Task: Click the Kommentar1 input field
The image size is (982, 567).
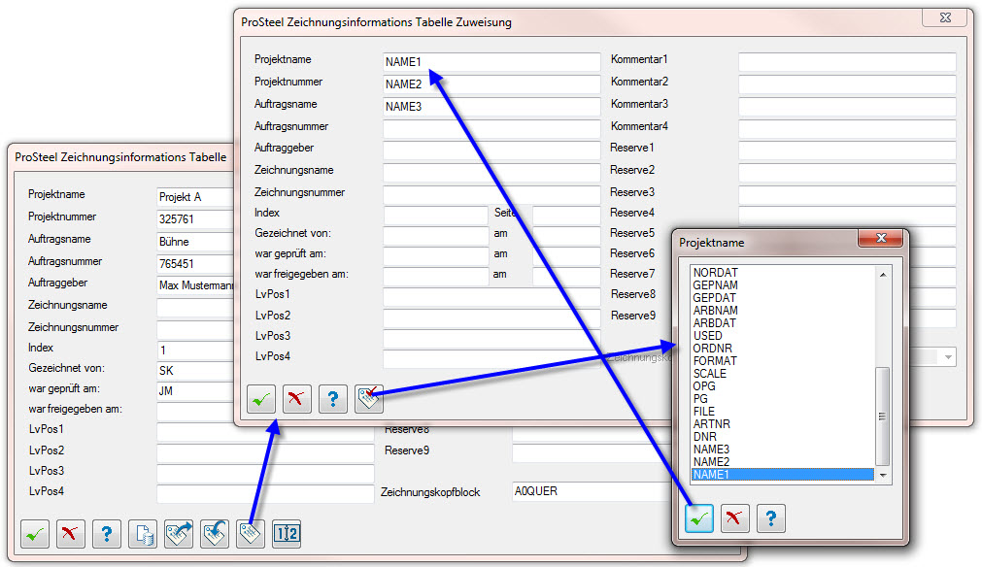Action: tap(847, 62)
